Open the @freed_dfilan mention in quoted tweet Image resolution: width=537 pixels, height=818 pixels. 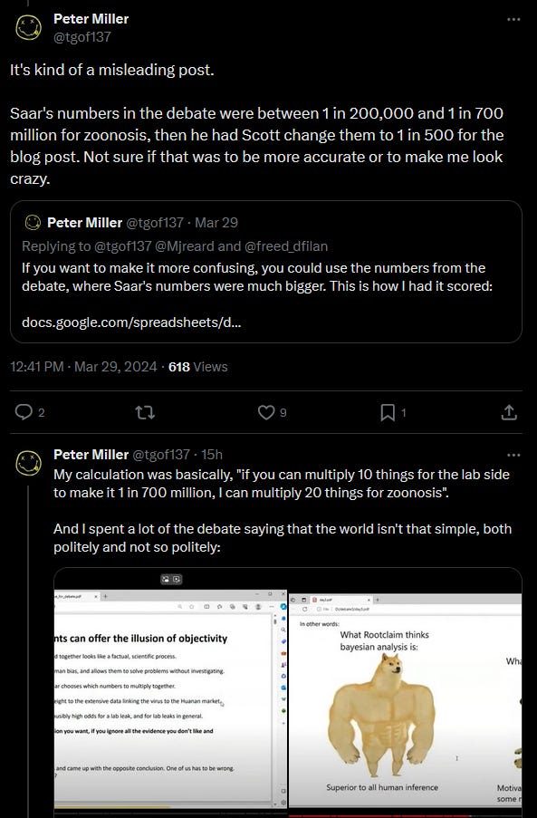(x=285, y=246)
